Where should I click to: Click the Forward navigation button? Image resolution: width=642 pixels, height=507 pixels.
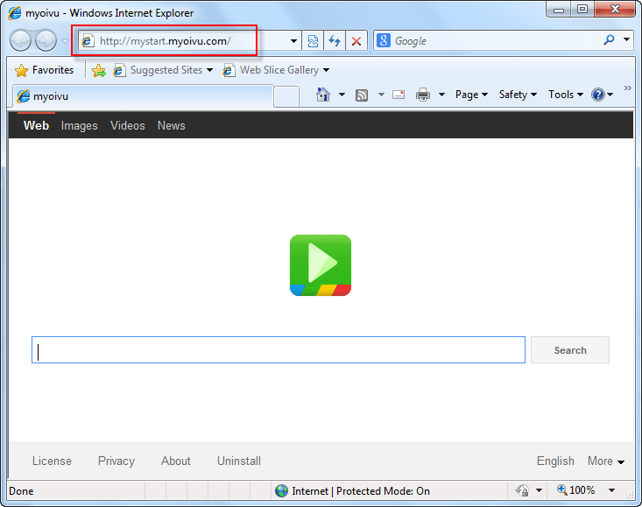point(46,41)
